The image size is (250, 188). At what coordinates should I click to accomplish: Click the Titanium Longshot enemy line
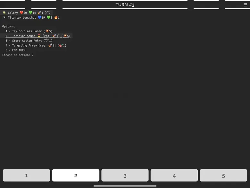point(31,17)
